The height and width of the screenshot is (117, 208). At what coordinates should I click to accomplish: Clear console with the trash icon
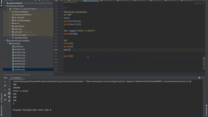pyautogui.click(x=9, y=101)
